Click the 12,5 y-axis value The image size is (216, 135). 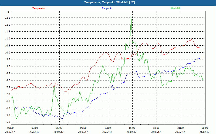point(8,18)
